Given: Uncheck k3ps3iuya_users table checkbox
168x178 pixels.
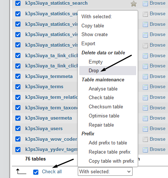Looking at the screenshot, I should (x=18, y=128).
